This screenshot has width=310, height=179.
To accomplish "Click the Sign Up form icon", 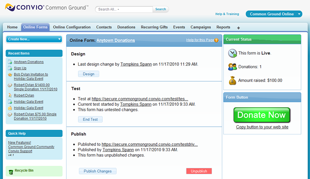I will point(10,68).
